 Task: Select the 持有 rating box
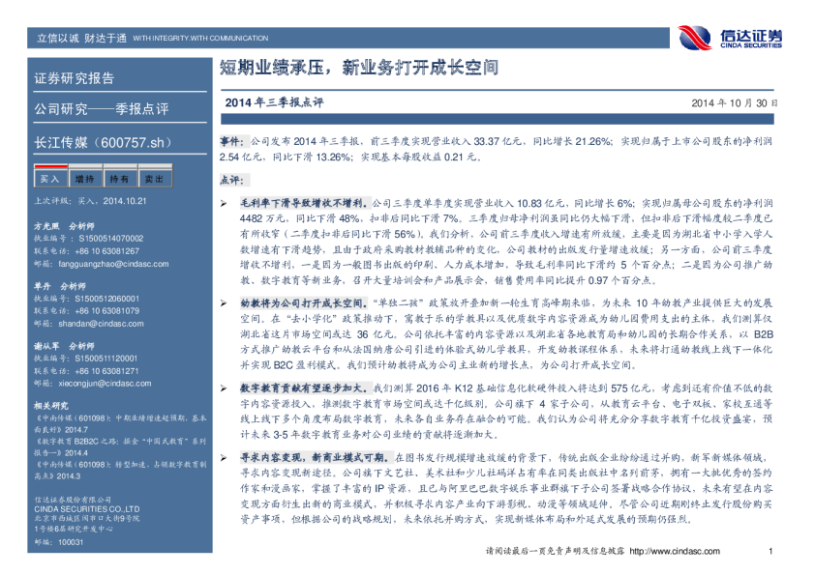(119, 179)
